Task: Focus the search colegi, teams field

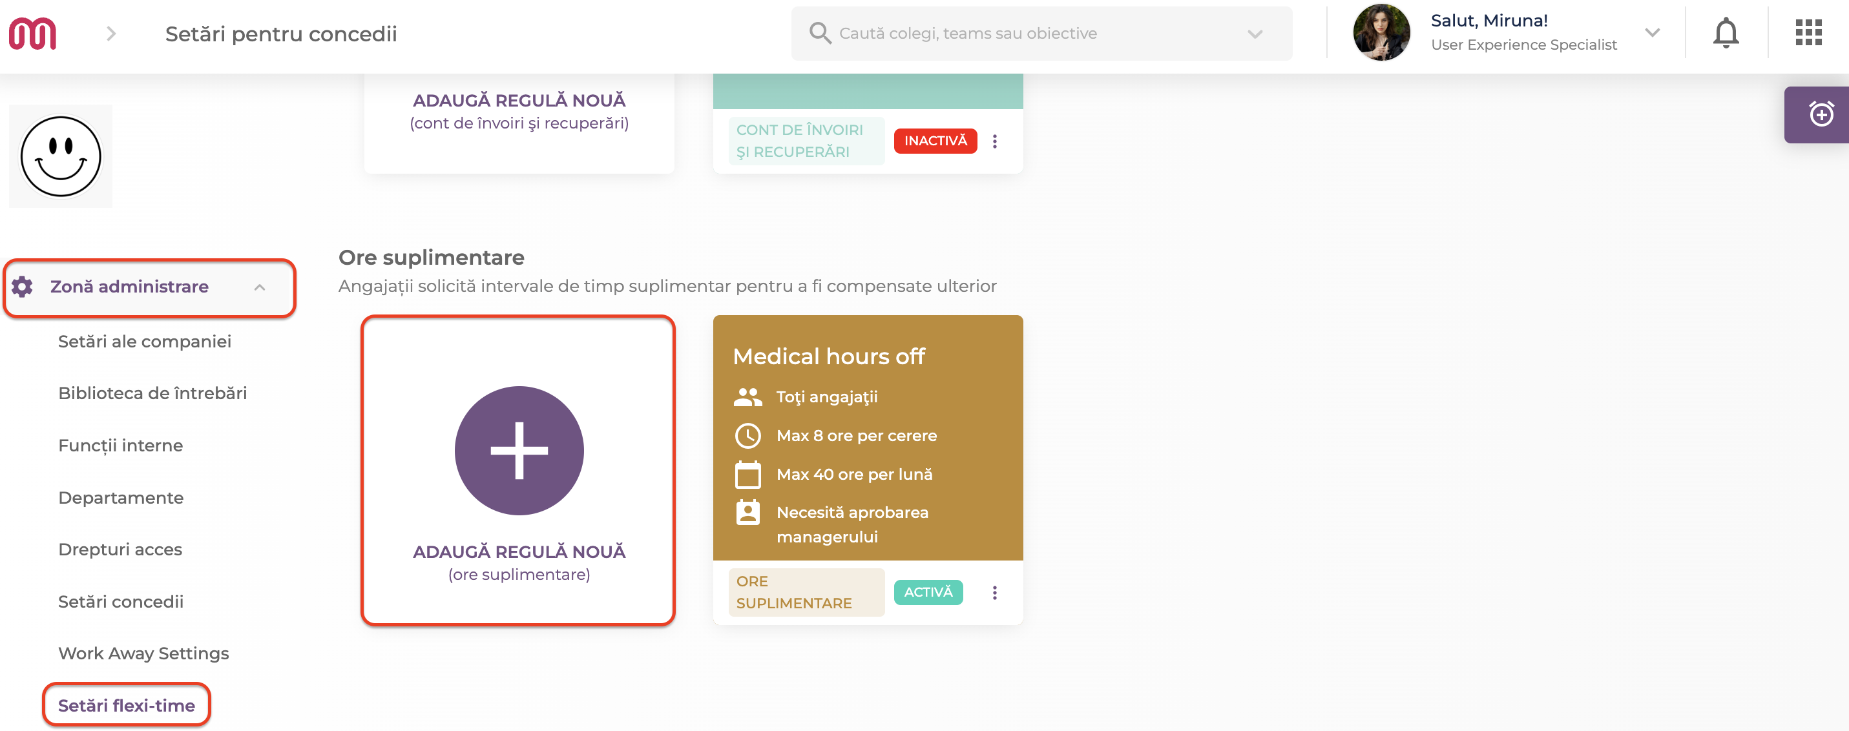Action: coord(1041,34)
